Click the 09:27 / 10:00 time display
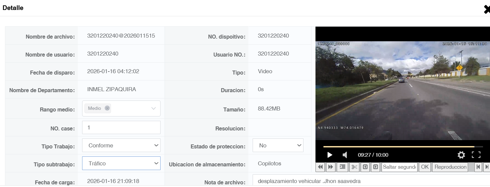The image size is (490, 187). click(x=373, y=155)
